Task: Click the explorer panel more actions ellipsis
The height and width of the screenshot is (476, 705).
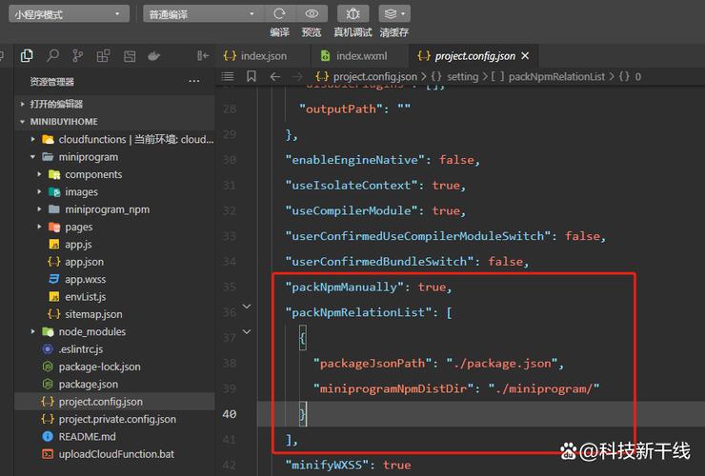Action: 194,82
